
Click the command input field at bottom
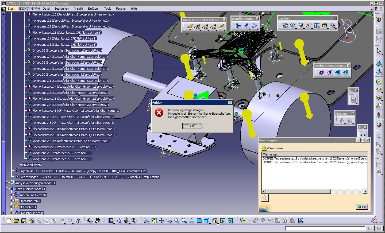tap(325, 228)
